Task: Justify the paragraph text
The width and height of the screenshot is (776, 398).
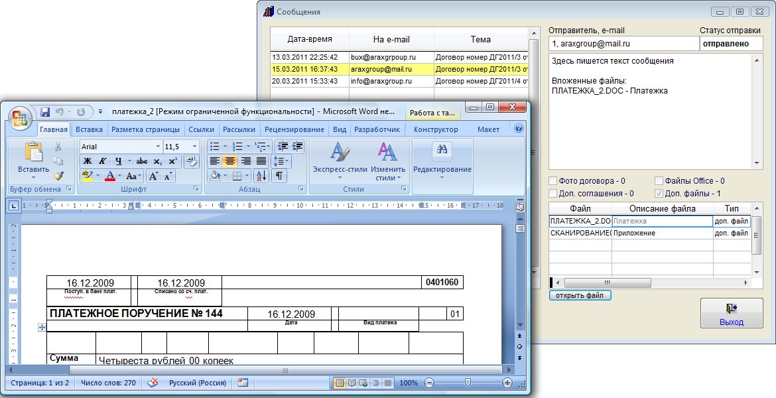Action: coord(261,161)
